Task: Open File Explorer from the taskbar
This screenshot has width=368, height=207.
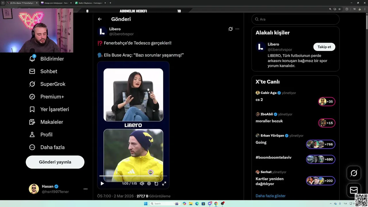Action: [x=191, y=204]
